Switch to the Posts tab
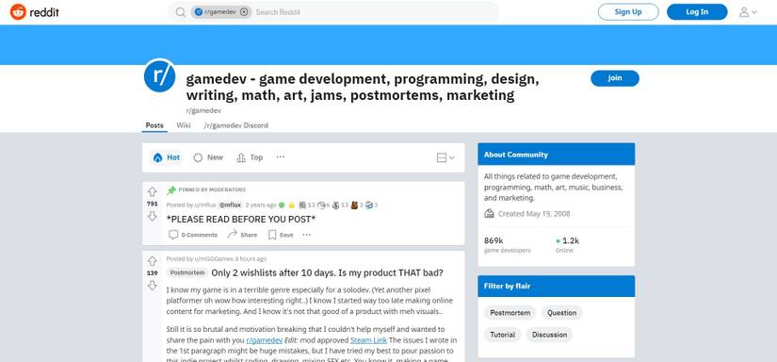Image resolution: width=777 pixels, height=362 pixels. 154,125
